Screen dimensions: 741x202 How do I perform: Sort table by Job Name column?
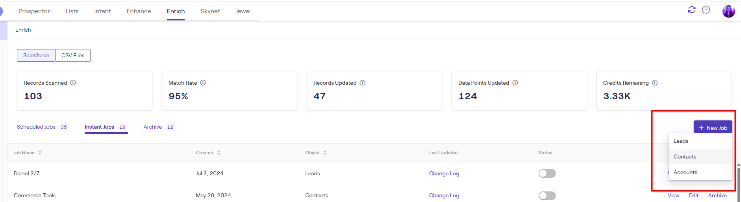point(40,153)
